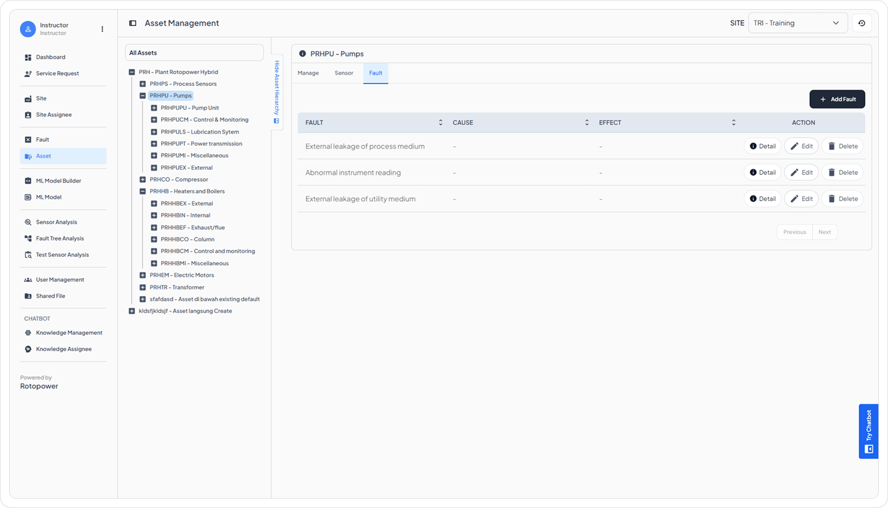Open ML Model Builder in sidebar
888x508 pixels.
[58, 180]
